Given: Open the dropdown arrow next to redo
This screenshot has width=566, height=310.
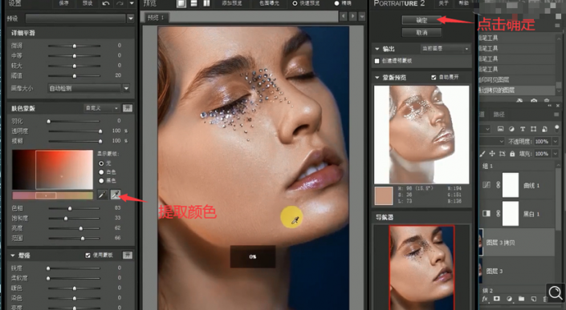Looking at the screenshot, I should tap(132, 3).
